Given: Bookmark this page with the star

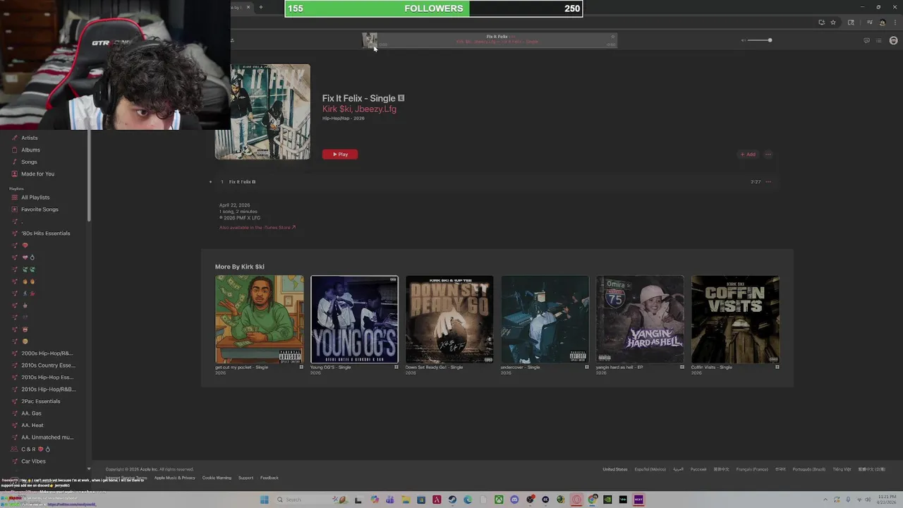Looking at the screenshot, I should (x=833, y=23).
